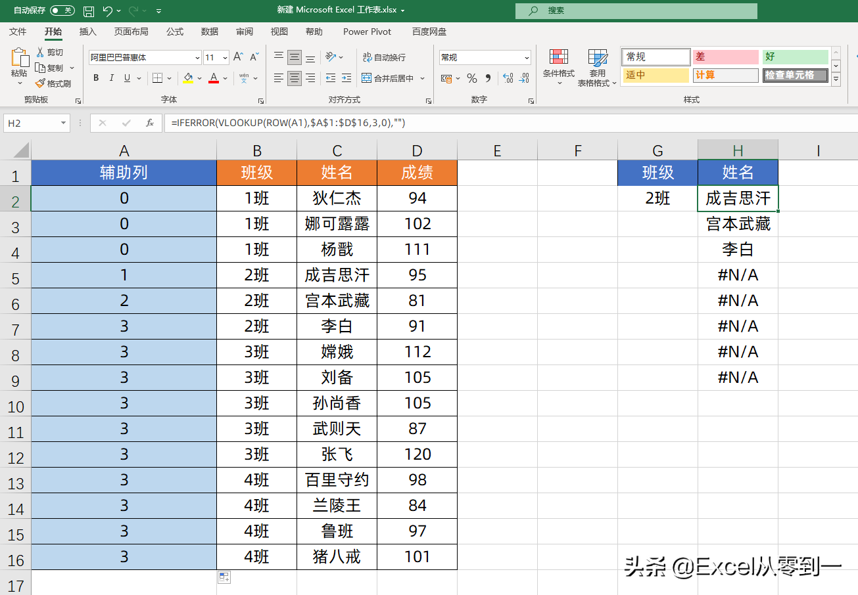Click the Comma Style icon
The image size is (858, 595).
[488, 78]
